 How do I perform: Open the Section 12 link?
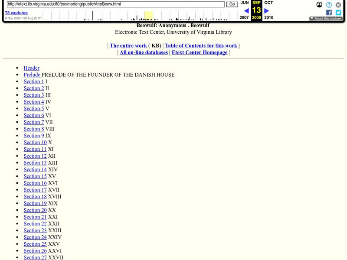point(35,156)
